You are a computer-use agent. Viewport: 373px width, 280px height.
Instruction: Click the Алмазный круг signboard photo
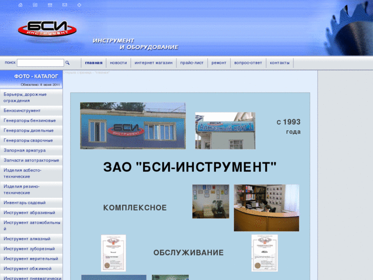tap(225, 131)
